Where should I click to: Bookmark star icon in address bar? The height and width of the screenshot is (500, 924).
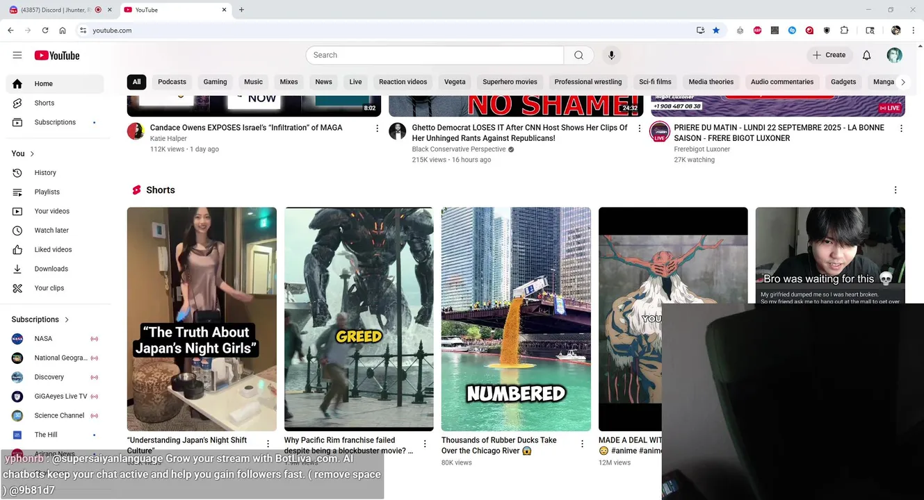click(x=716, y=31)
